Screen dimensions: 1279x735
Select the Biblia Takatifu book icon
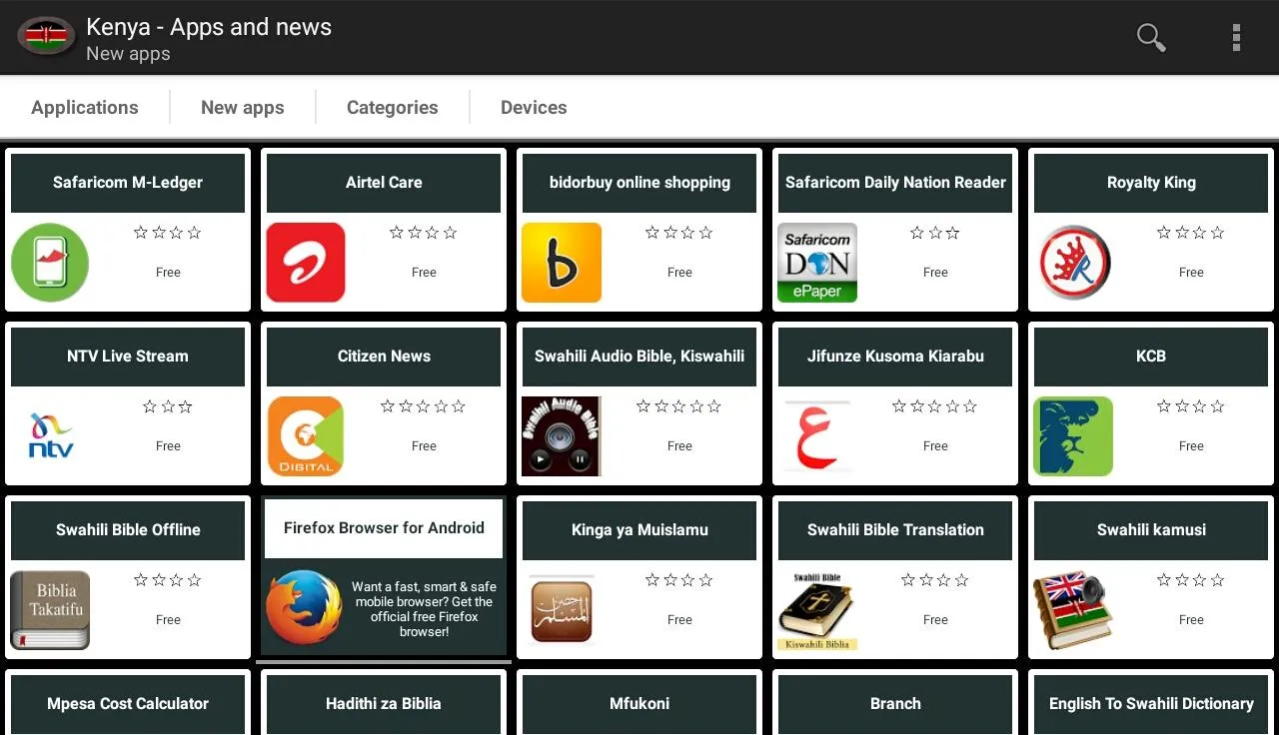coord(50,609)
